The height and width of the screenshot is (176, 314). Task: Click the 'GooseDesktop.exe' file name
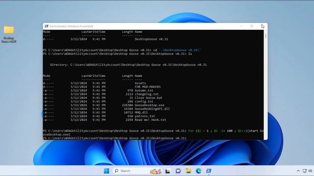point(149,105)
